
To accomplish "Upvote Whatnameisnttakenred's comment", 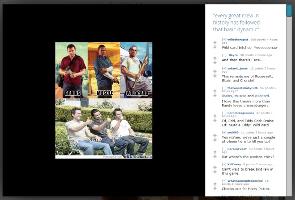I will click(x=215, y=184).
